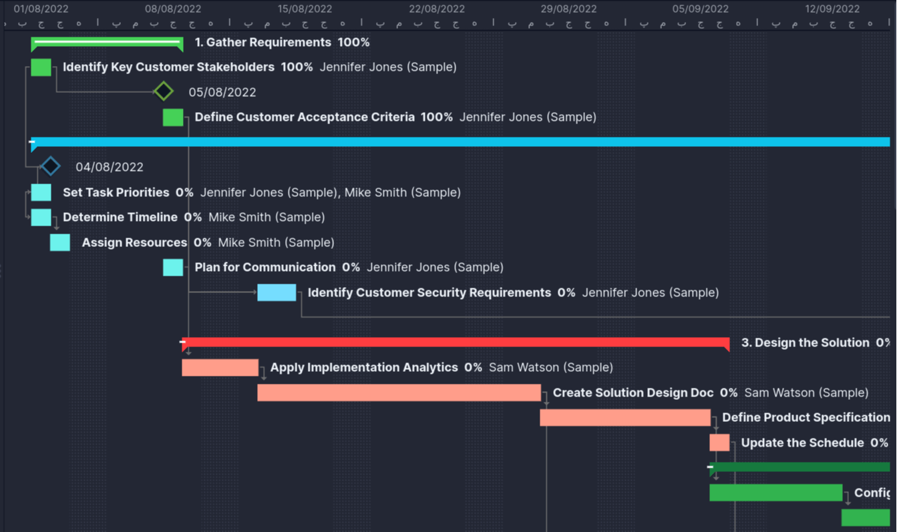The width and height of the screenshot is (897, 532).
Task: Select the red Design the Solution summary bar
Action: coord(456,344)
